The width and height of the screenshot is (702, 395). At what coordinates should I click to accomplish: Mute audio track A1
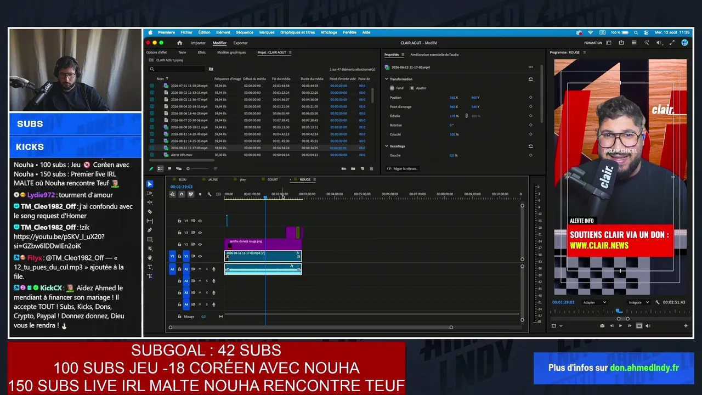pyautogui.click(x=200, y=269)
